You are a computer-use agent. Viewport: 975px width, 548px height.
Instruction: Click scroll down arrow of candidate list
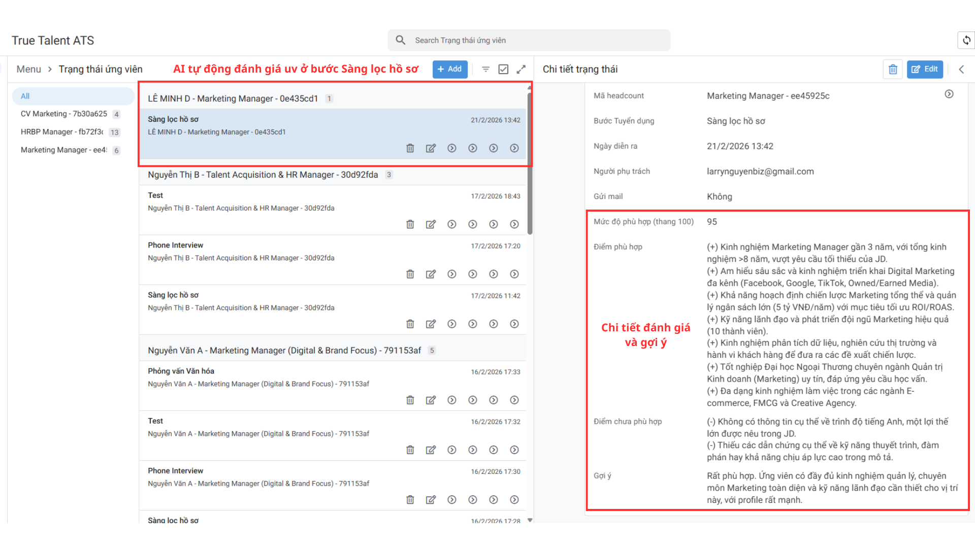click(x=530, y=520)
